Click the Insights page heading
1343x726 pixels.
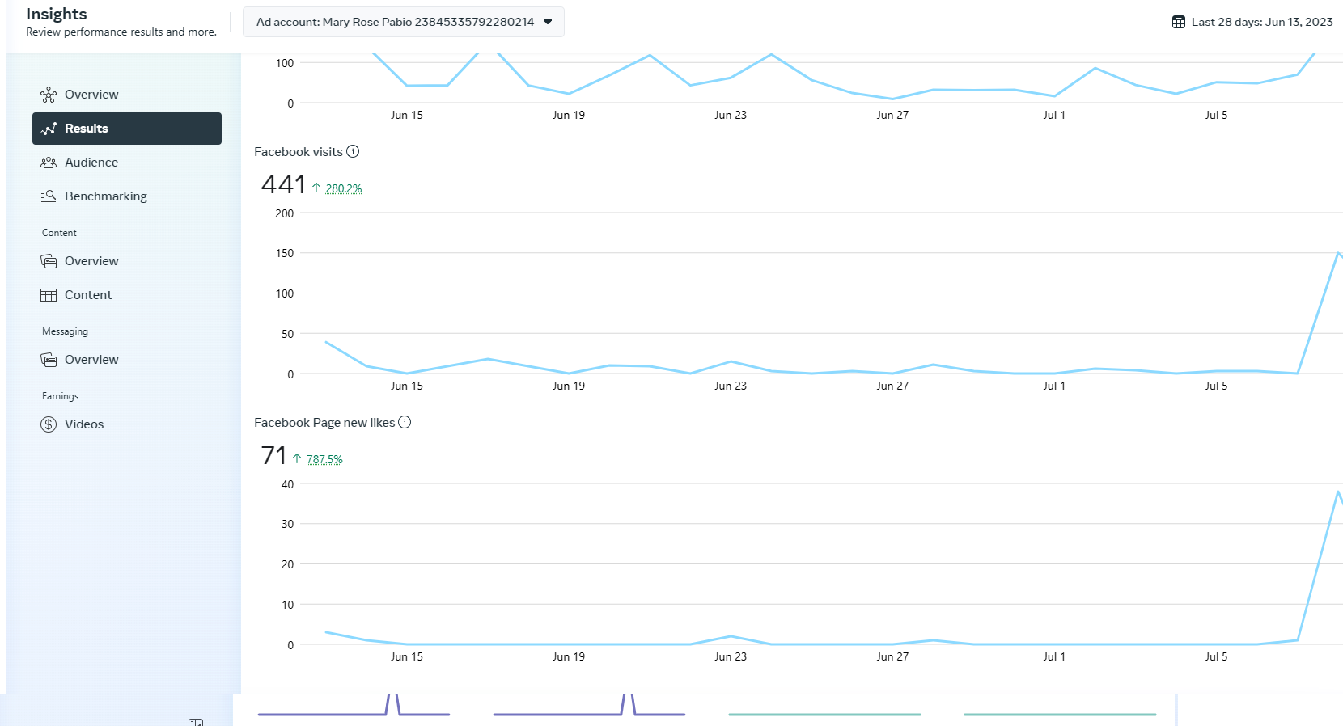click(x=57, y=14)
